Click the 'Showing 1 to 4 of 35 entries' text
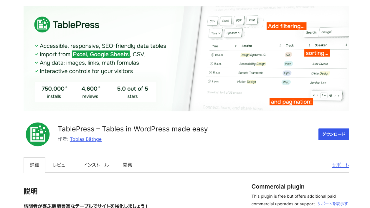 pyautogui.click(x=224, y=93)
